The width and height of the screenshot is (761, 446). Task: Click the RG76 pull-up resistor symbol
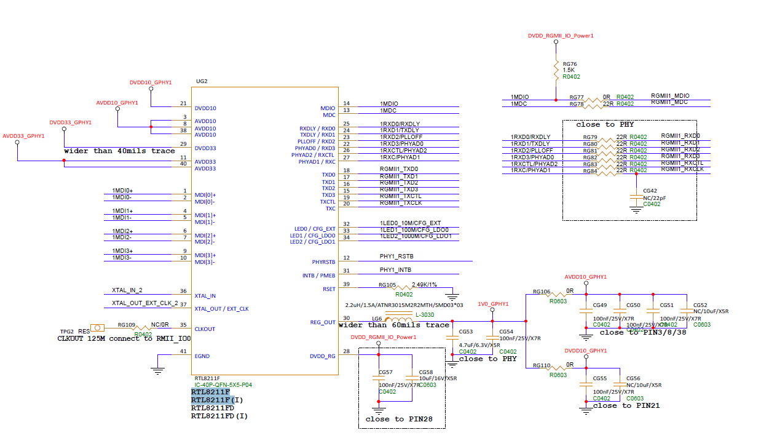[556, 70]
